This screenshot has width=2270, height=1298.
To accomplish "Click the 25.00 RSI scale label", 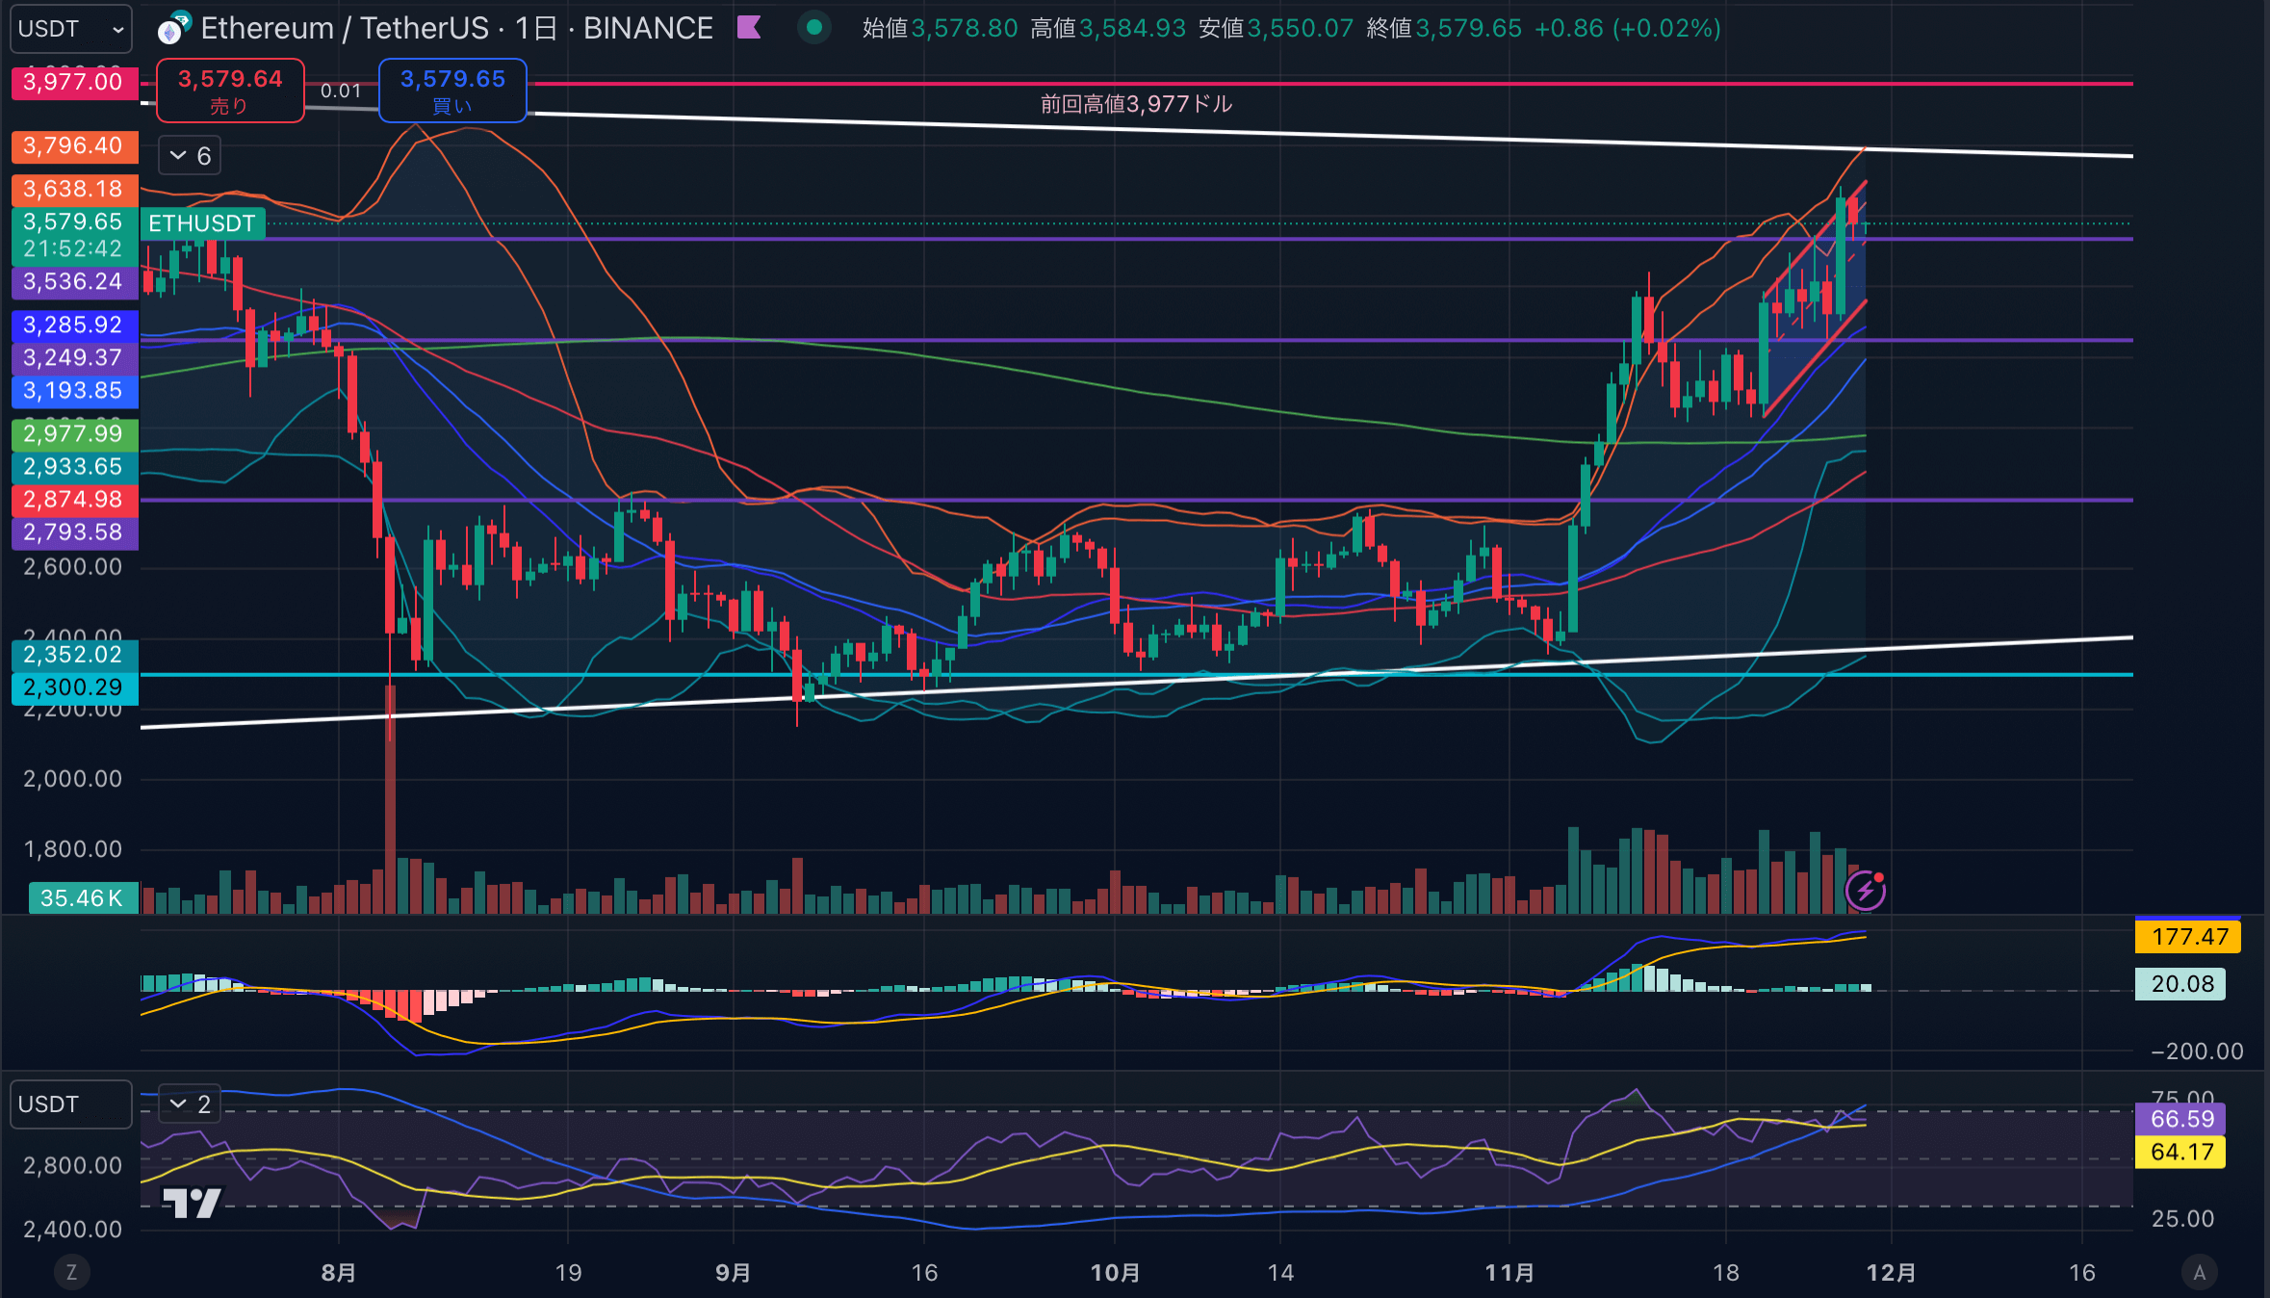I will click(x=2182, y=1219).
